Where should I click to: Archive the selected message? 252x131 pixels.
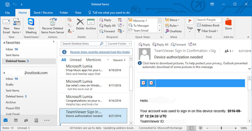coord(91,24)
